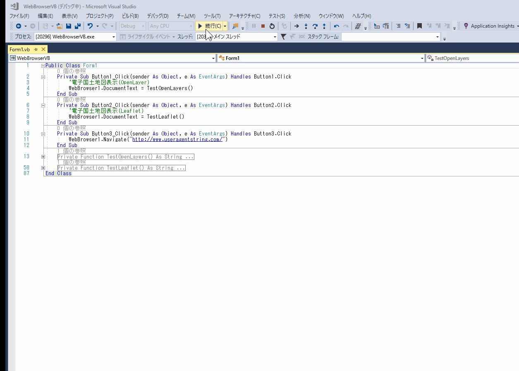Click the Stop Debugging red square icon
The width and height of the screenshot is (519, 371).
(263, 26)
